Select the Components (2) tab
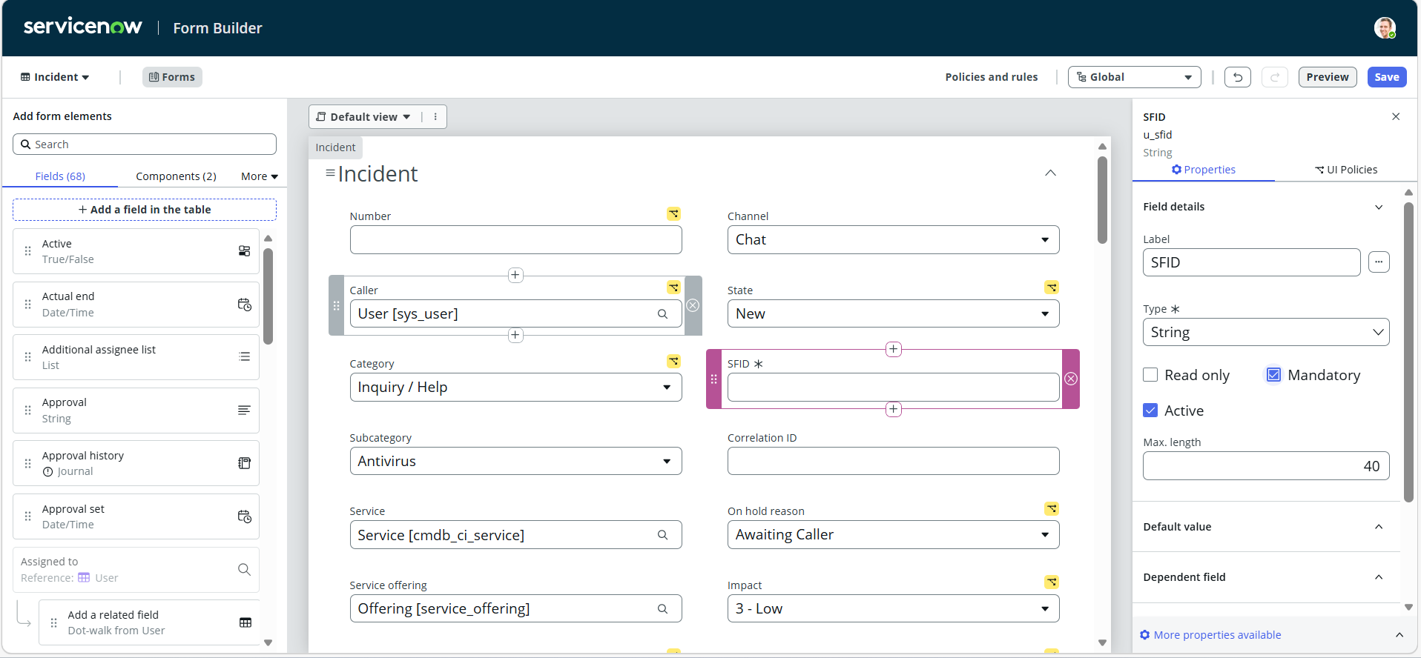This screenshot has height=658, width=1421. click(176, 176)
